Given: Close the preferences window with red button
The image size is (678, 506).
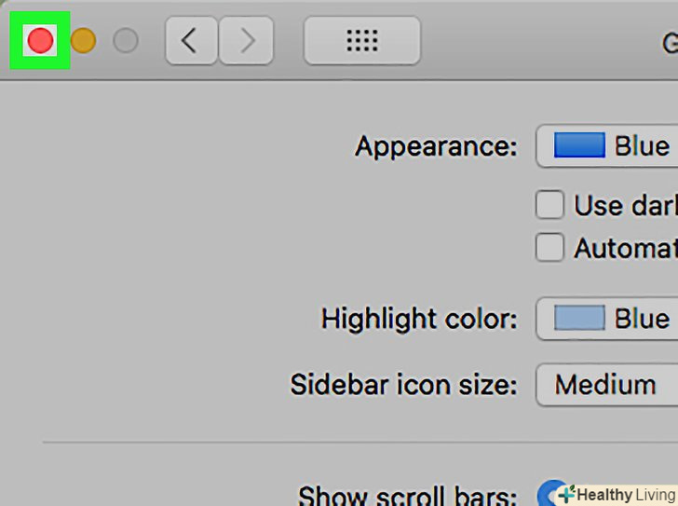Looking at the screenshot, I should 41,41.
